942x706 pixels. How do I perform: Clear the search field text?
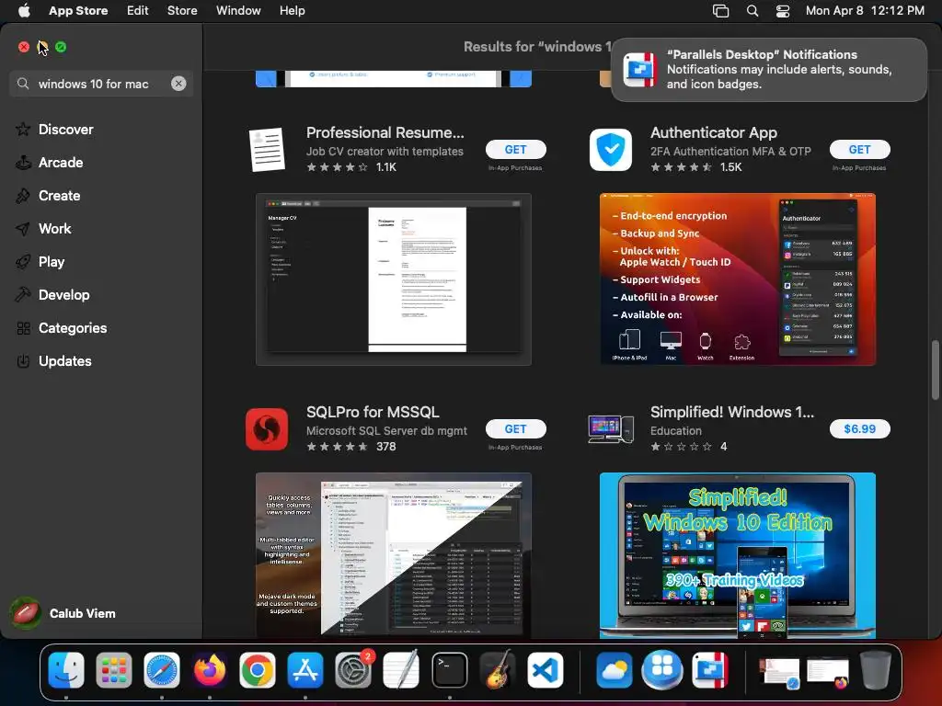click(178, 84)
